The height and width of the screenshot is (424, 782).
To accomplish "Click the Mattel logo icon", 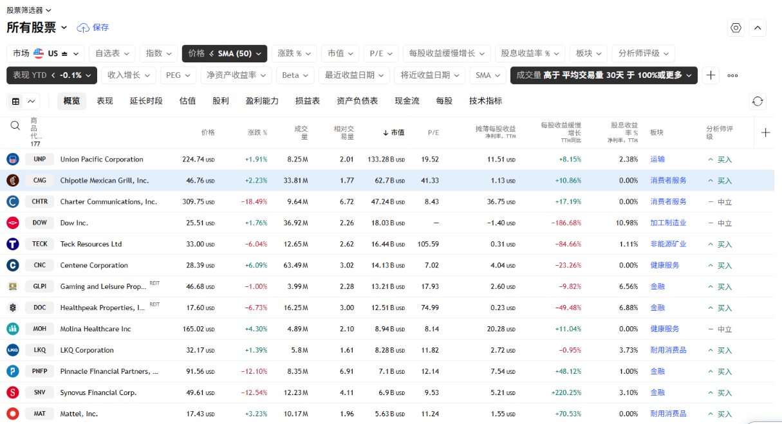I will click(x=13, y=414).
